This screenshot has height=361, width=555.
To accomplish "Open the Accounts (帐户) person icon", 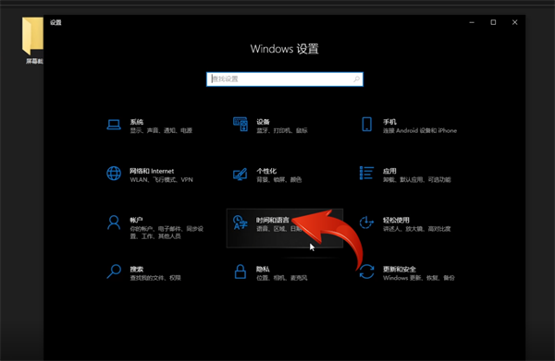I will [x=114, y=223].
